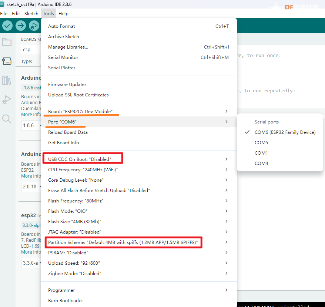325x307 pixels.
Task: Select COM6 (ESP32 Family Device) port
Action: [285, 132]
